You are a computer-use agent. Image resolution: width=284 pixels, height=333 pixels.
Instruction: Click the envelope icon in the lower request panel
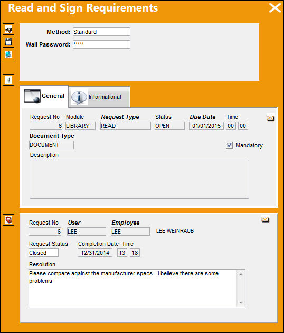coord(265,220)
